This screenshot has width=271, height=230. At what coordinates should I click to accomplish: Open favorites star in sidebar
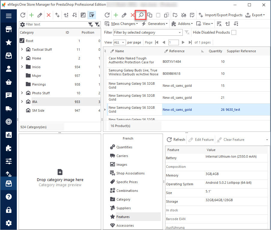(x=9, y=42)
